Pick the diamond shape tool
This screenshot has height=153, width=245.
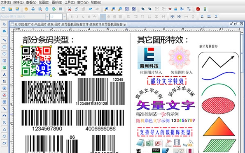[x=5, y=136]
